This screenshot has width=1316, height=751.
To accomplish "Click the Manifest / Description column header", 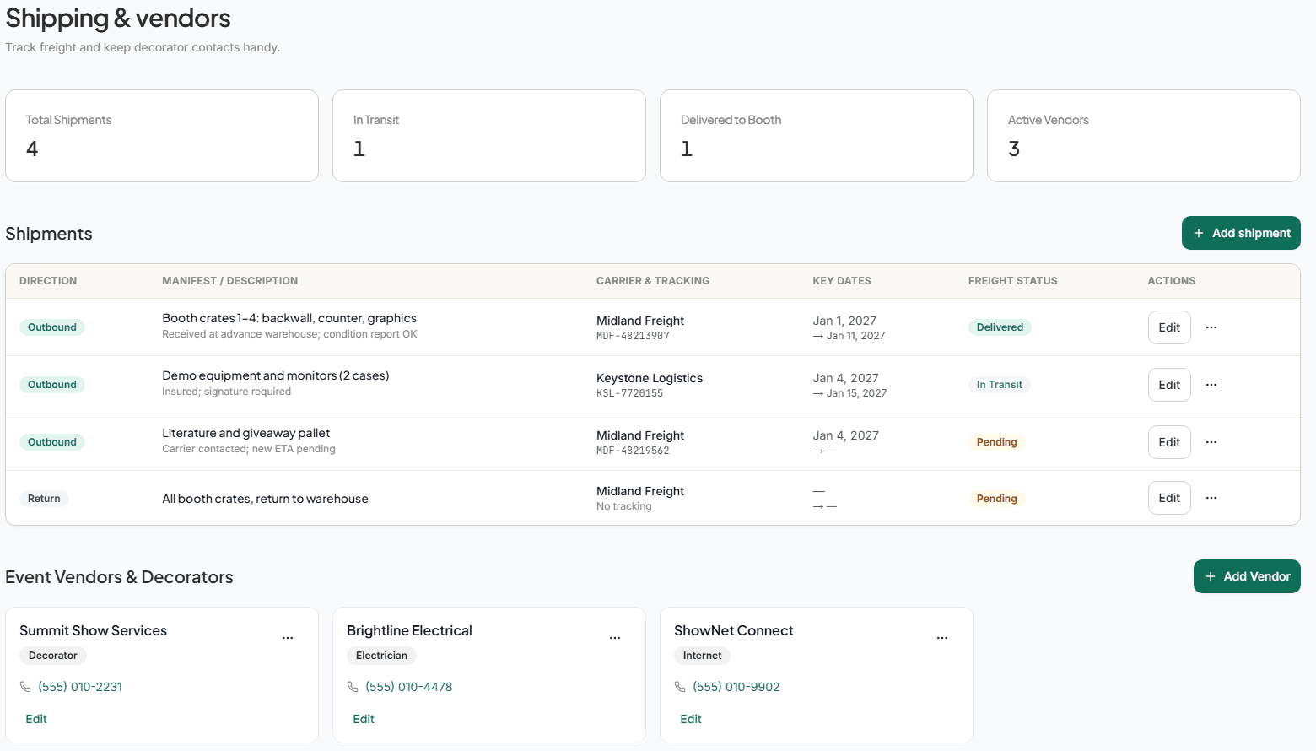I will click(x=230, y=281).
